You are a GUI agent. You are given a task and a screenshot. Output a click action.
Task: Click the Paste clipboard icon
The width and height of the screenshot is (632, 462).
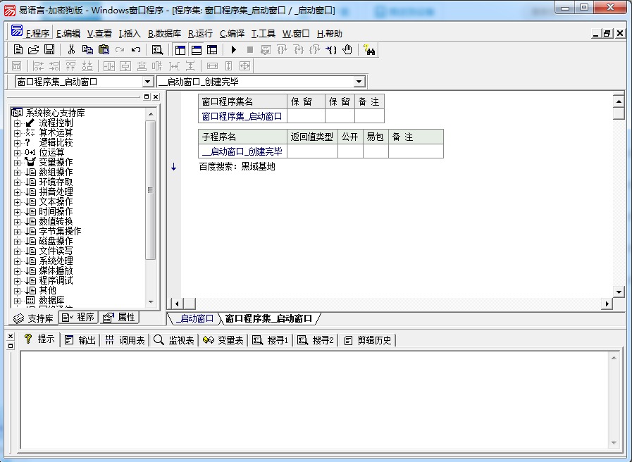(104, 49)
